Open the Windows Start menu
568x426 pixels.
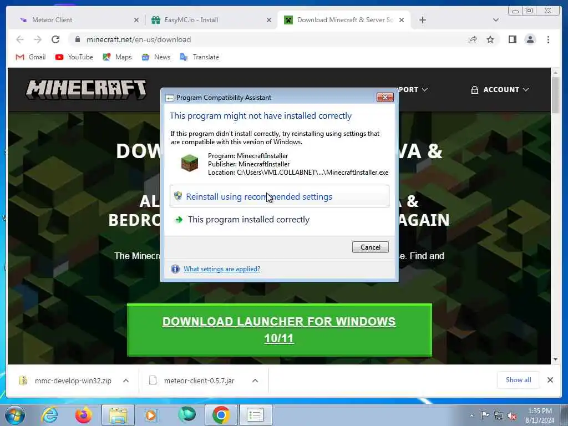[x=15, y=415]
